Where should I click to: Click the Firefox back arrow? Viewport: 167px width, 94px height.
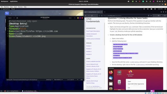[x=86, y=16]
